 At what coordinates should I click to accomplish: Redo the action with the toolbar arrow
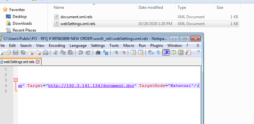(88, 52)
